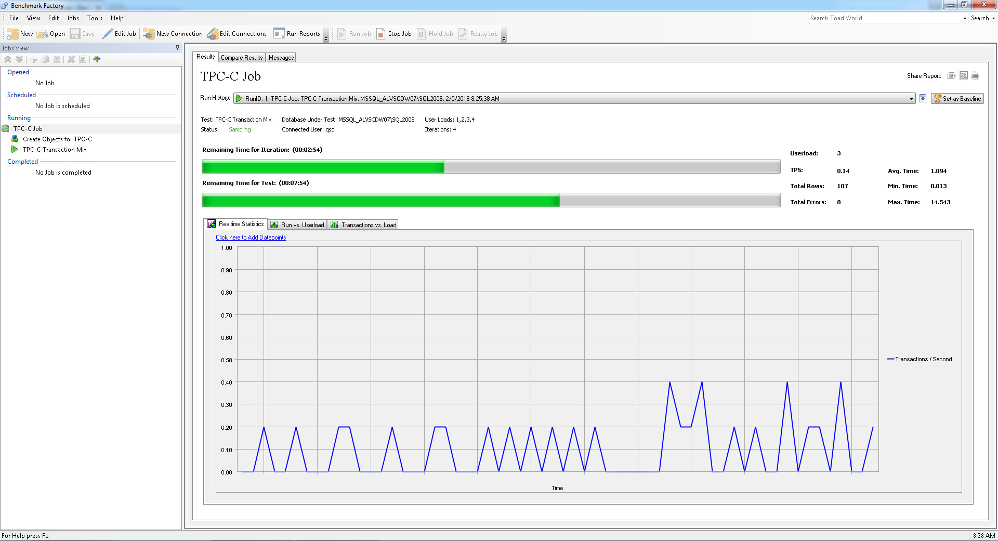The width and height of the screenshot is (998, 541).
Task: Switch to the Compare Results tab
Action: point(242,58)
